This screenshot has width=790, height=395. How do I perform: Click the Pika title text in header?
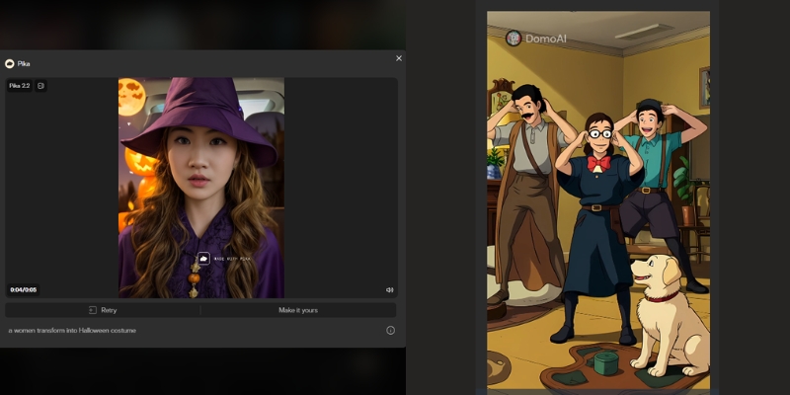tap(24, 64)
